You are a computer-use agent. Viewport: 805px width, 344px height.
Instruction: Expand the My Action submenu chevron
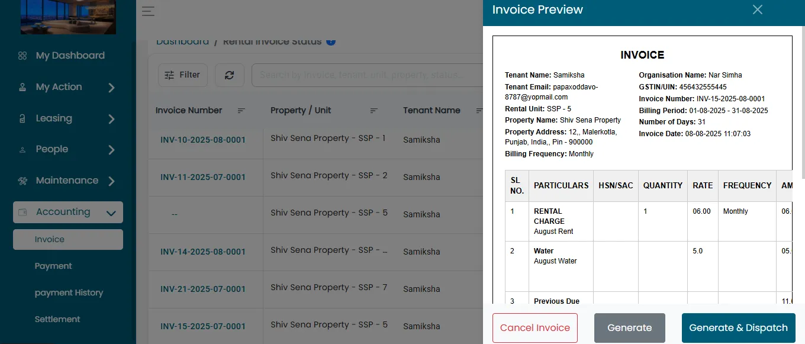pos(111,88)
